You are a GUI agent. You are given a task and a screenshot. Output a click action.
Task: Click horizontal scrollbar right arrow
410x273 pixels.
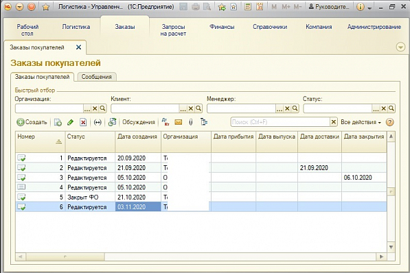tap(381, 257)
